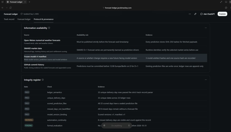This screenshot has width=231, height=132.
Task: Select the Frozen model v1 manifest row
Action: click(115, 58)
